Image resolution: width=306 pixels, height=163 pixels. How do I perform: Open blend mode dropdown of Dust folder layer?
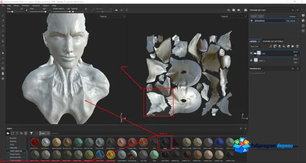pyautogui.click(x=296, y=52)
